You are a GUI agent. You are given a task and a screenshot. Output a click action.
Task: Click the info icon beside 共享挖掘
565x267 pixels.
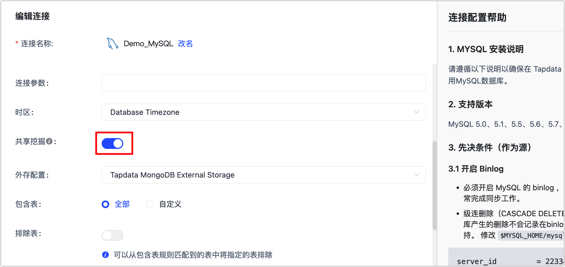click(x=49, y=141)
